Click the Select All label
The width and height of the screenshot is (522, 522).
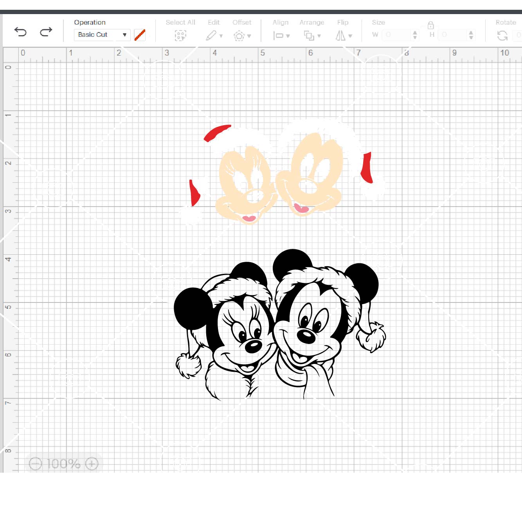(x=180, y=22)
